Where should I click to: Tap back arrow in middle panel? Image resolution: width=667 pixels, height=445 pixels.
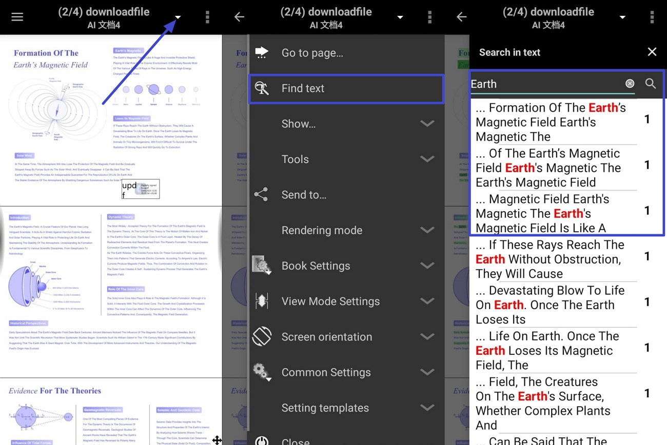239,17
